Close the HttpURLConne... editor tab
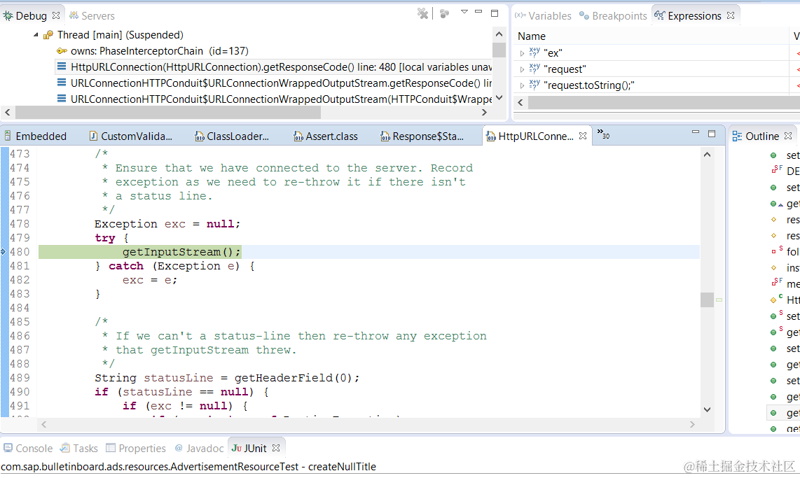Viewport: 800px width, 478px height. (583, 136)
